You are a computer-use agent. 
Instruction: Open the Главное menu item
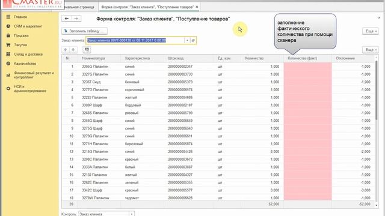coord(20,17)
